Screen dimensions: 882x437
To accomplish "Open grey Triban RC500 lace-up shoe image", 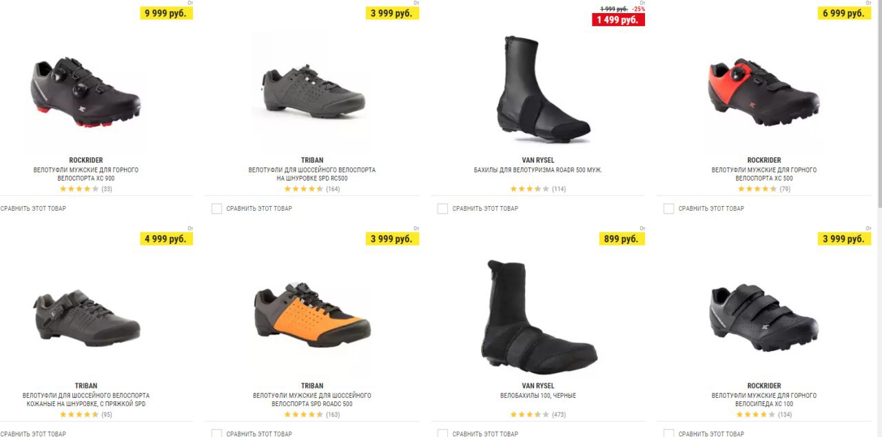I will (x=312, y=92).
